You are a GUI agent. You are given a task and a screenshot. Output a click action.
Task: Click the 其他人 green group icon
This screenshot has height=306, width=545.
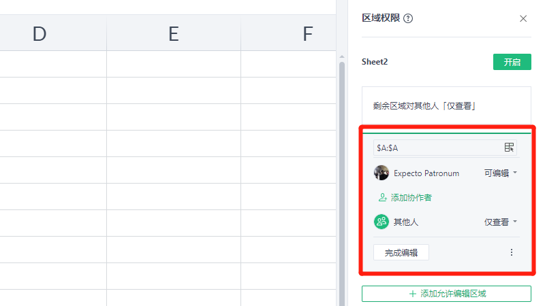(381, 222)
